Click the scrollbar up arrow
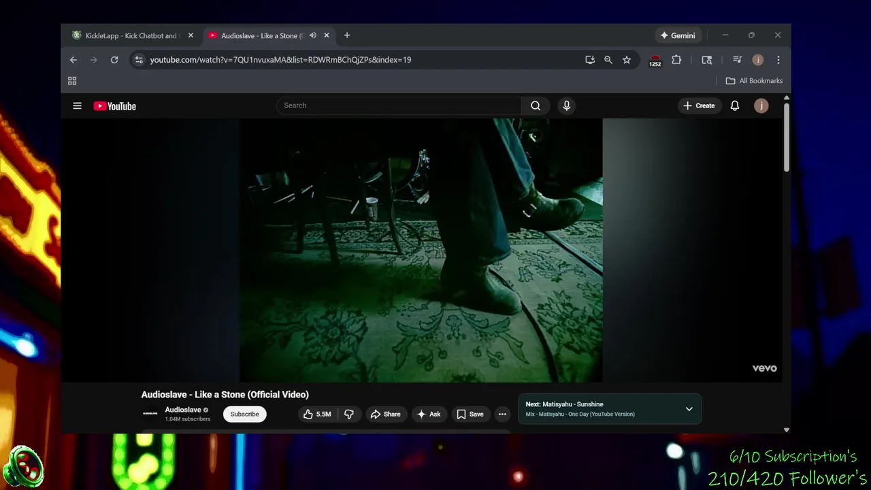Image resolution: width=871 pixels, height=490 pixels. 787,98
